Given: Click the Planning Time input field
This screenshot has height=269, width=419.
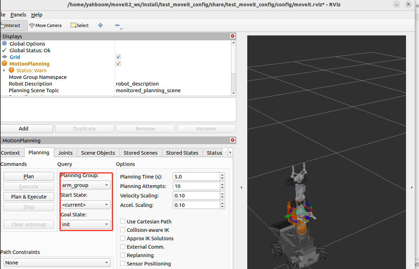Looking at the screenshot, I should click(196, 177).
